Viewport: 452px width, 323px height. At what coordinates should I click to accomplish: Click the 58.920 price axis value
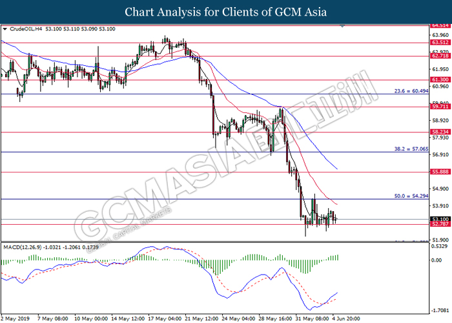[x=440, y=120]
